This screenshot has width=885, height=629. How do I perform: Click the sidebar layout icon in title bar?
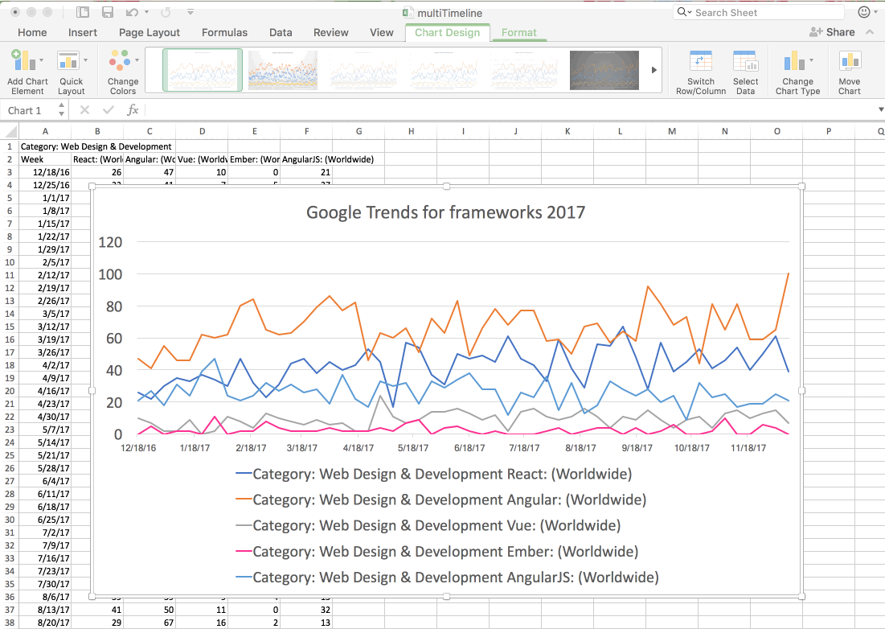[83, 12]
